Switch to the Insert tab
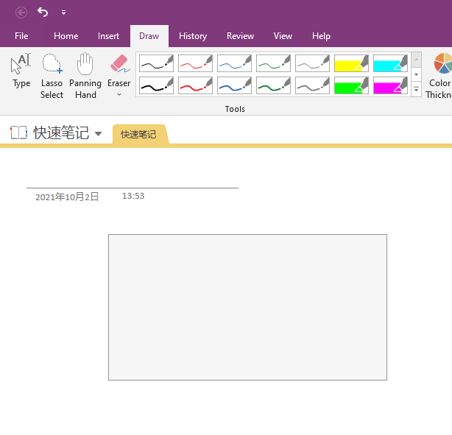The width and height of the screenshot is (452, 435). 108,36
